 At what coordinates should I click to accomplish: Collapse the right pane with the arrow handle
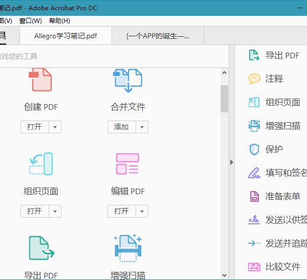tap(231, 162)
